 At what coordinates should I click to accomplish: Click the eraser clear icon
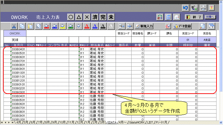pyautogui.click(x=38, y=26)
